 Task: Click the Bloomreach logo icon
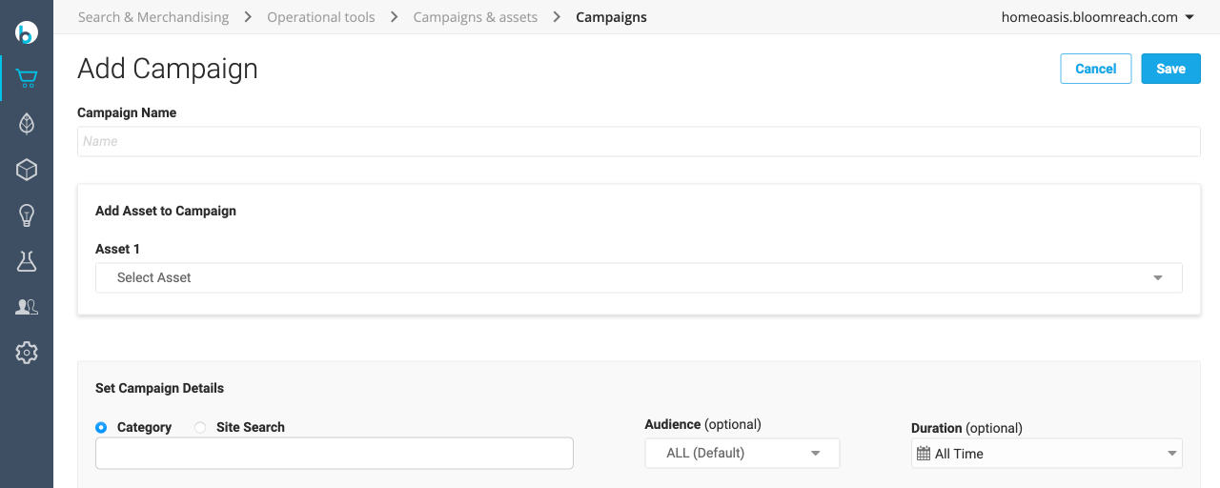27,32
